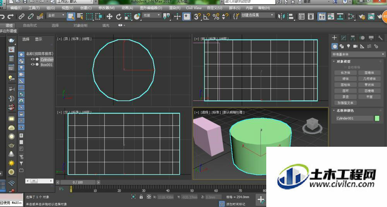Open Edit Named Selection Sets

click(236, 17)
